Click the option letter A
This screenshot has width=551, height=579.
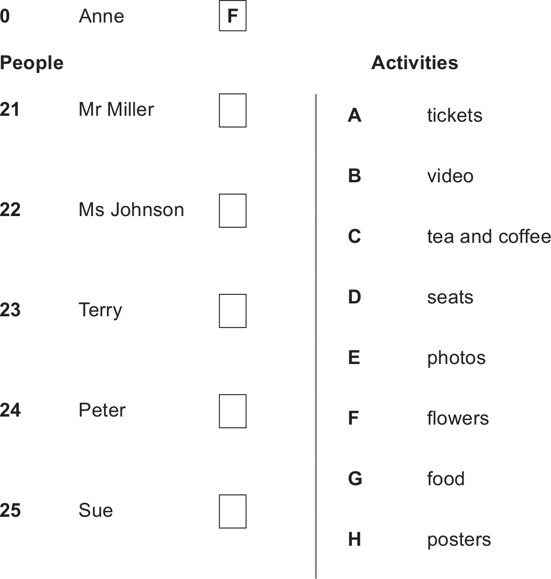click(354, 115)
